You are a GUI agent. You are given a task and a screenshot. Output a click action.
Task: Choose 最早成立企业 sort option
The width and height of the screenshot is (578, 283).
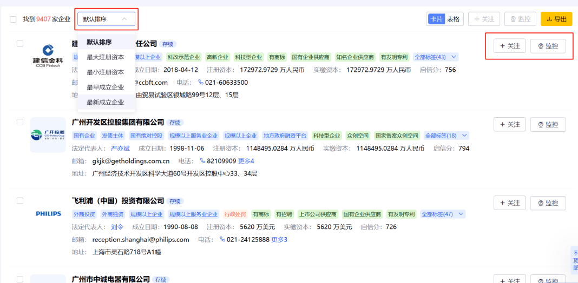point(107,87)
